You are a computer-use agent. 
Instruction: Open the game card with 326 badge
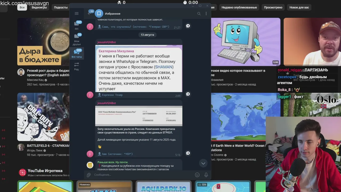(x=223, y=186)
